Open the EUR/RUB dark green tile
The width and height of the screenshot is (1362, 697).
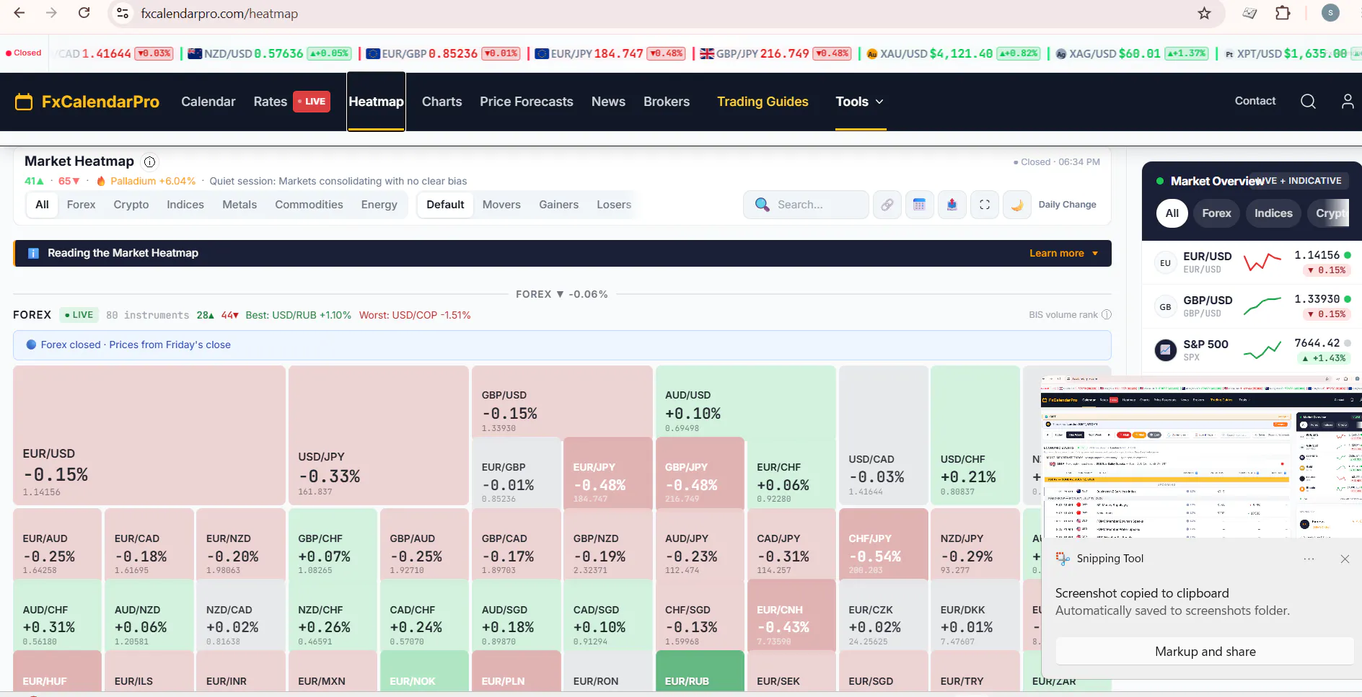click(700, 672)
